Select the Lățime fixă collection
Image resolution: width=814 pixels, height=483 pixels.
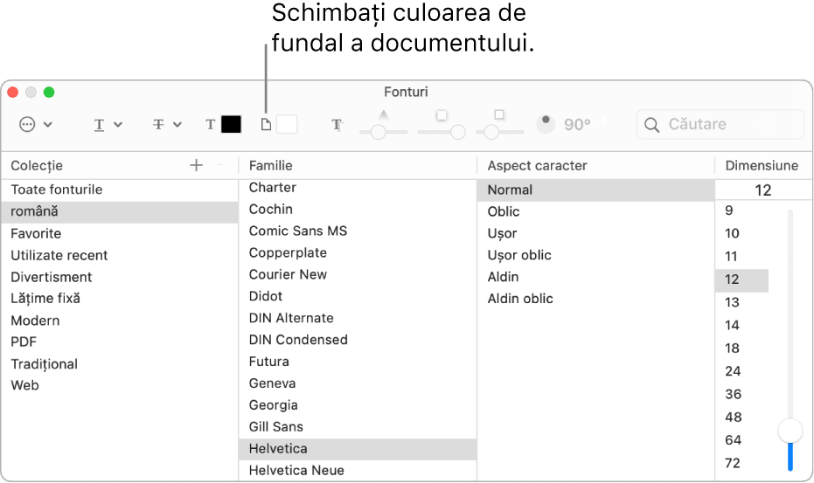pyautogui.click(x=120, y=299)
